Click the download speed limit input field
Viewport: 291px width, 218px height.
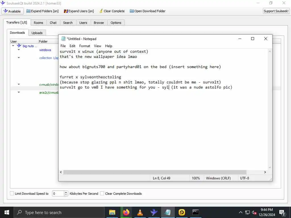(58, 194)
